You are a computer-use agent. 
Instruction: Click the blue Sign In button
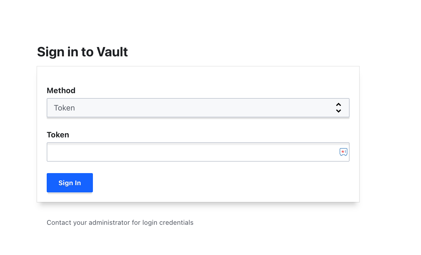click(x=70, y=183)
